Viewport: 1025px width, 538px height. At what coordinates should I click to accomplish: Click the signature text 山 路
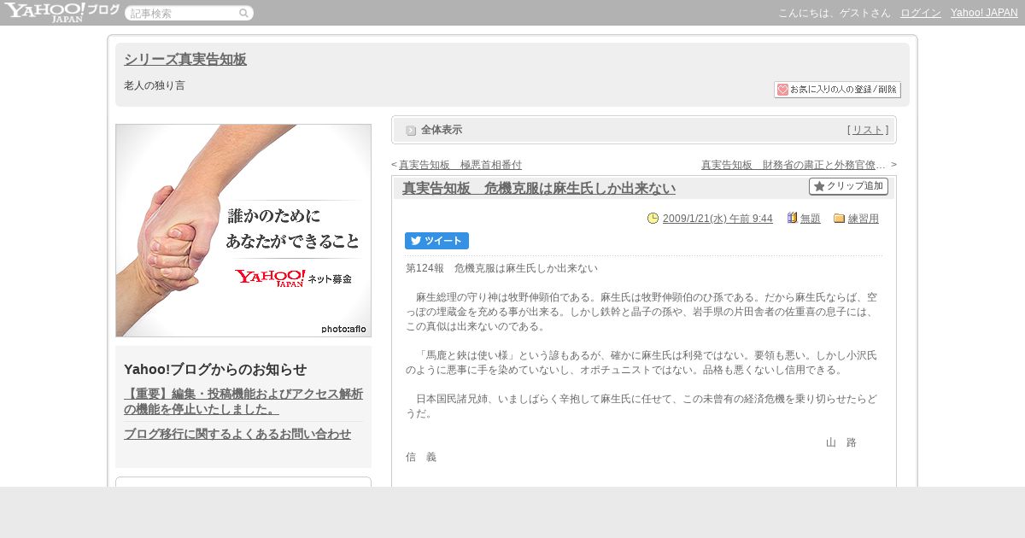tap(841, 442)
